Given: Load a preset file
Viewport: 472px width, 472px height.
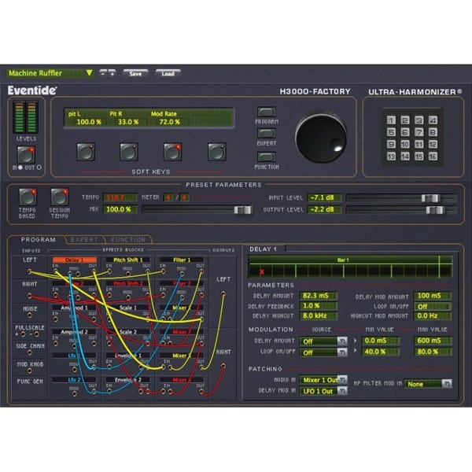Looking at the screenshot, I should click(x=168, y=73).
